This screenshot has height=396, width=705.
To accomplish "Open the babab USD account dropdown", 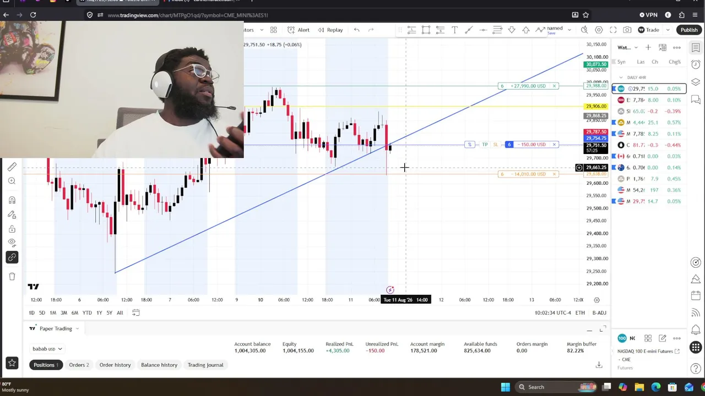I will point(47,349).
